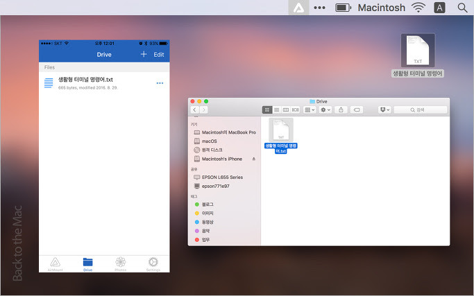Tap the more options dots for the txt file

click(x=160, y=83)
